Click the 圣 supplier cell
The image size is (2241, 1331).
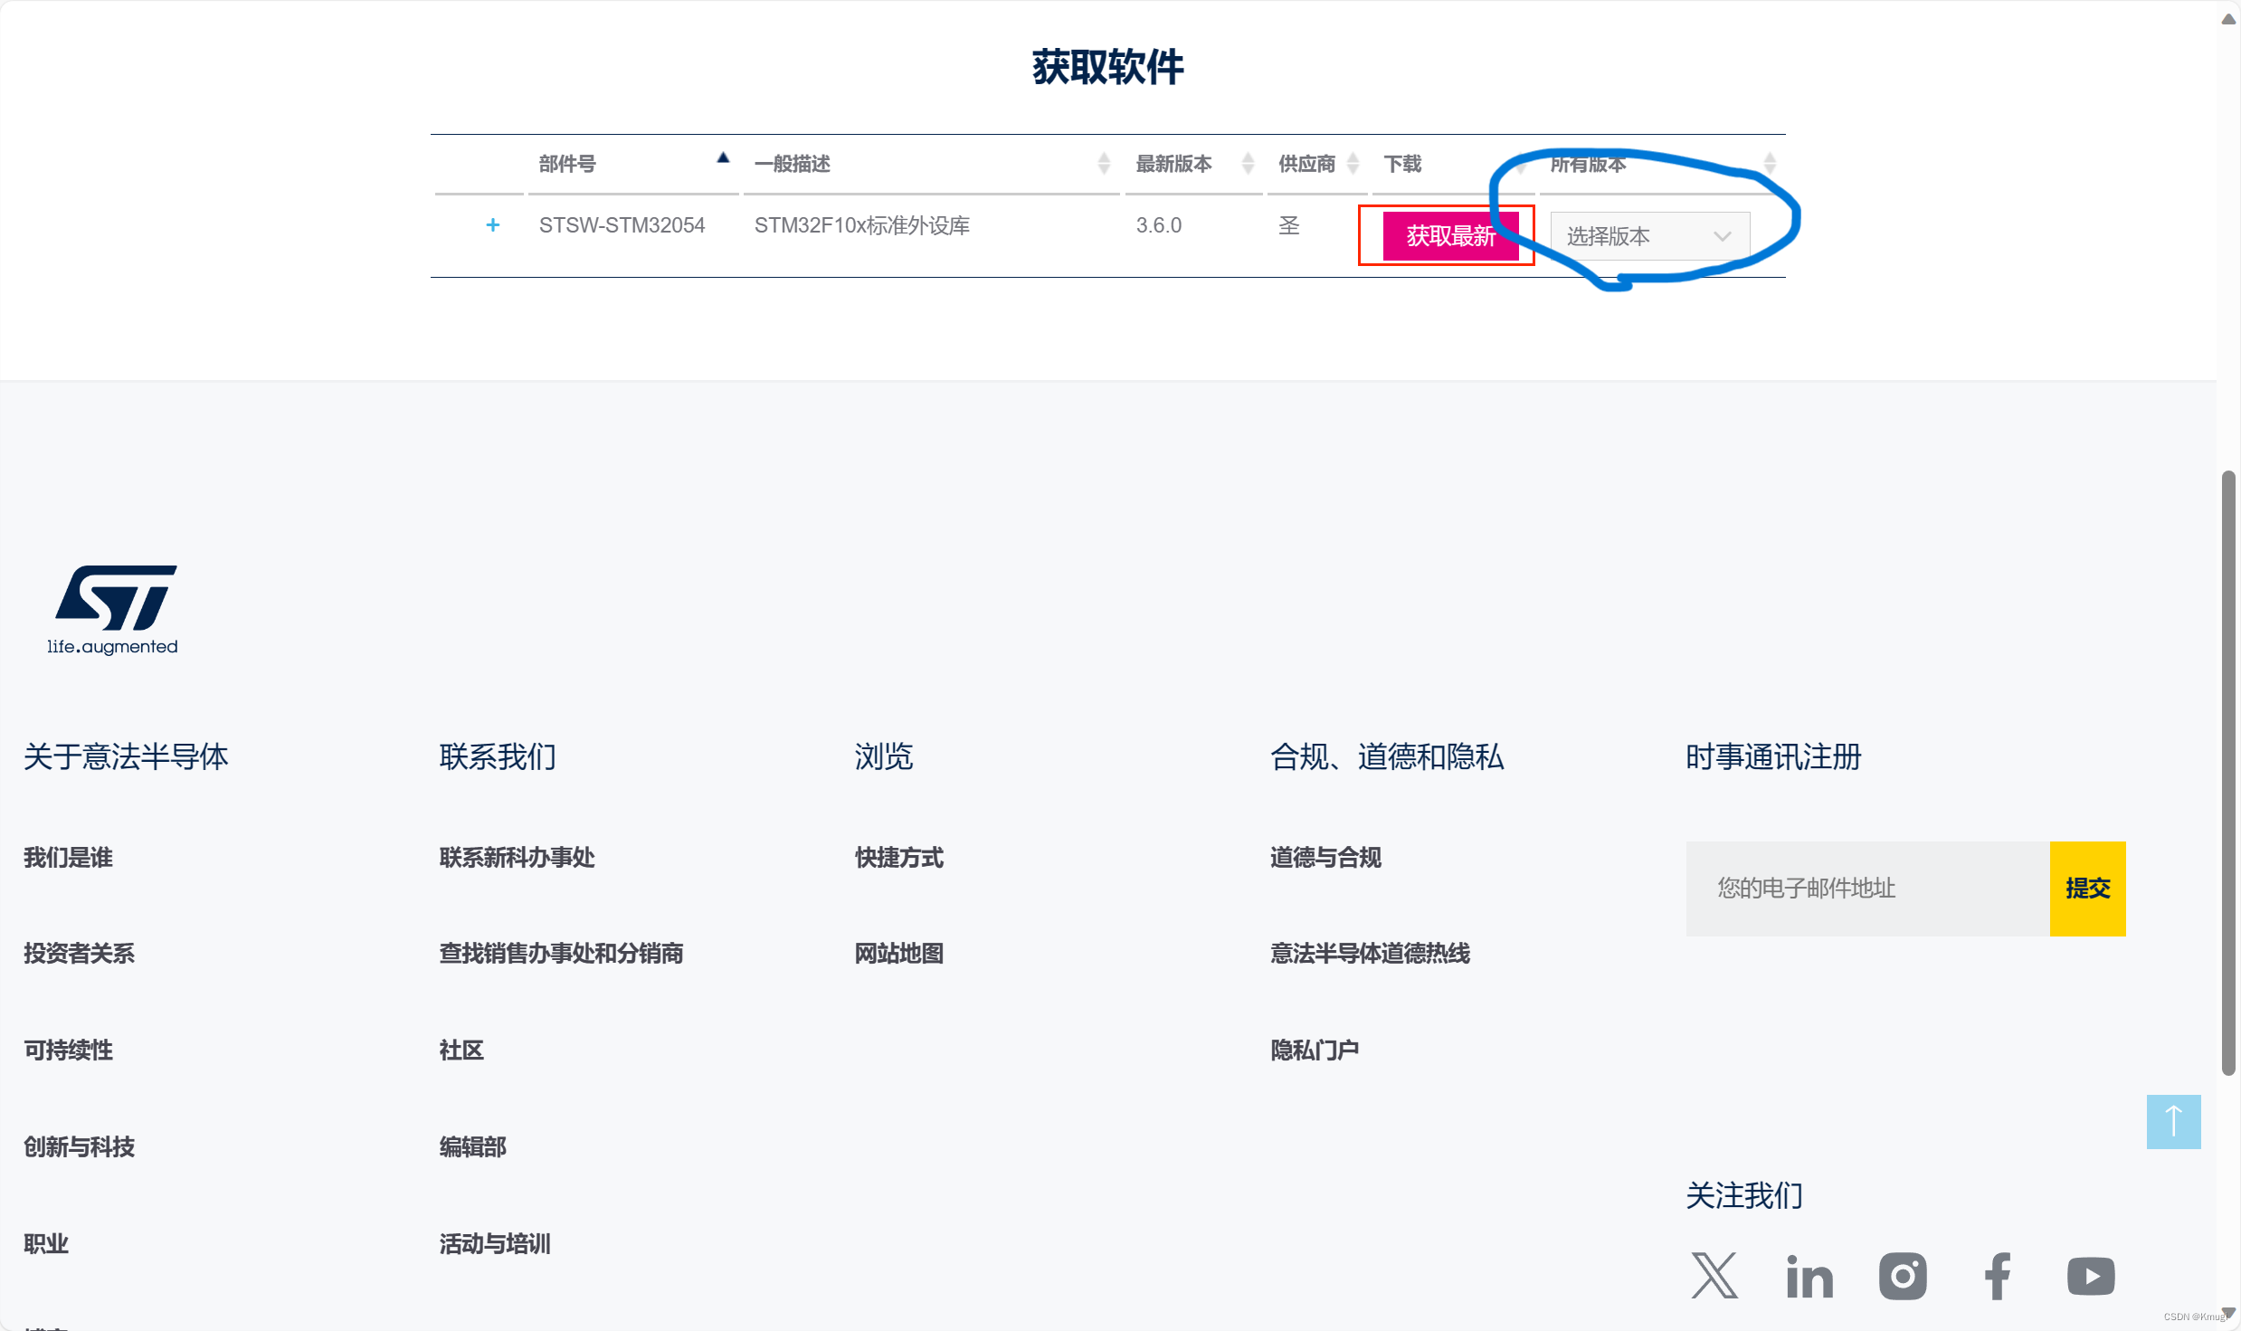click(1289, 225)
